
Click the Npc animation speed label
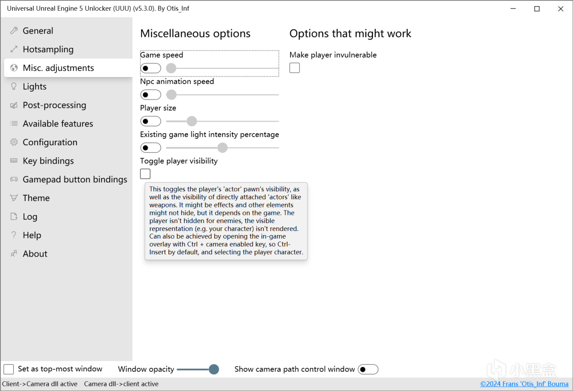click(177, 81)
